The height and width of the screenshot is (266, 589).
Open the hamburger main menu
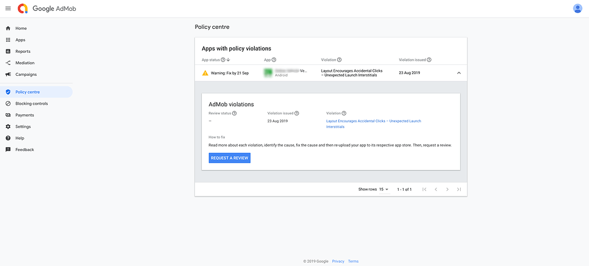pyautogui.click(x=8, y=8)
